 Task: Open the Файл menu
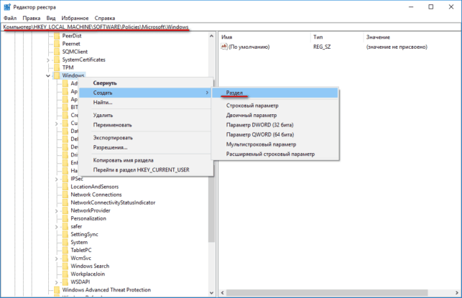pos(10,18)
